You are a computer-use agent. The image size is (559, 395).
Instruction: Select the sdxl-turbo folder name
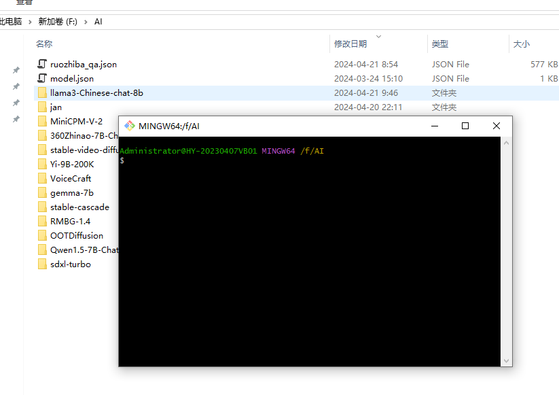coord(71,264)
